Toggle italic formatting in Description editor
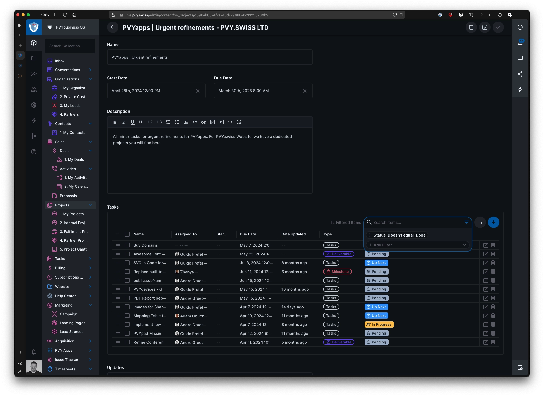The height and width of the screenshot is (396, 544). pos(124,122)
